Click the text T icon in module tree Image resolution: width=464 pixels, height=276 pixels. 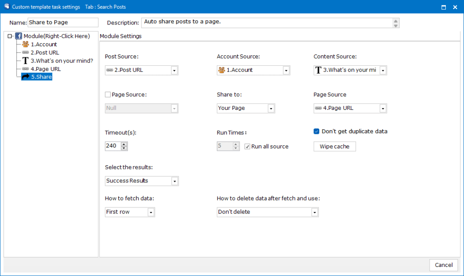25,61
